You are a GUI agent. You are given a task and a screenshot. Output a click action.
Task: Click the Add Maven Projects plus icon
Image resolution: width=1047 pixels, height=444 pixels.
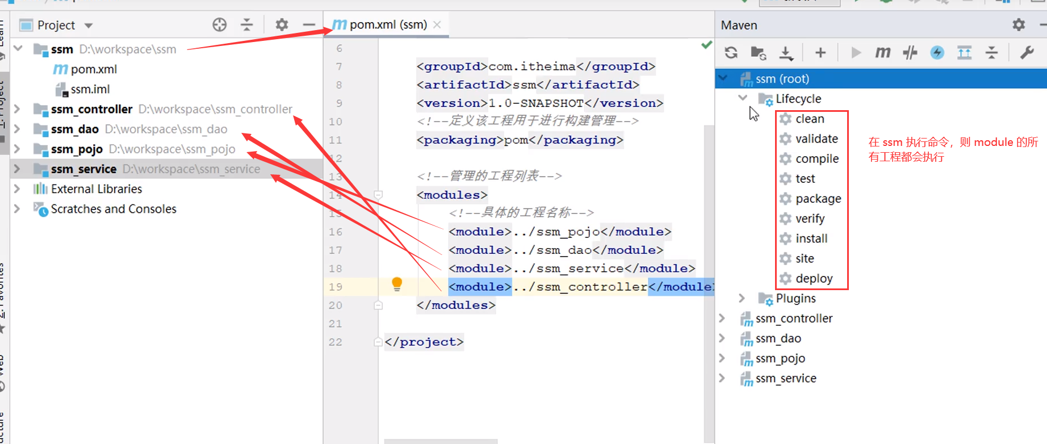820,53
